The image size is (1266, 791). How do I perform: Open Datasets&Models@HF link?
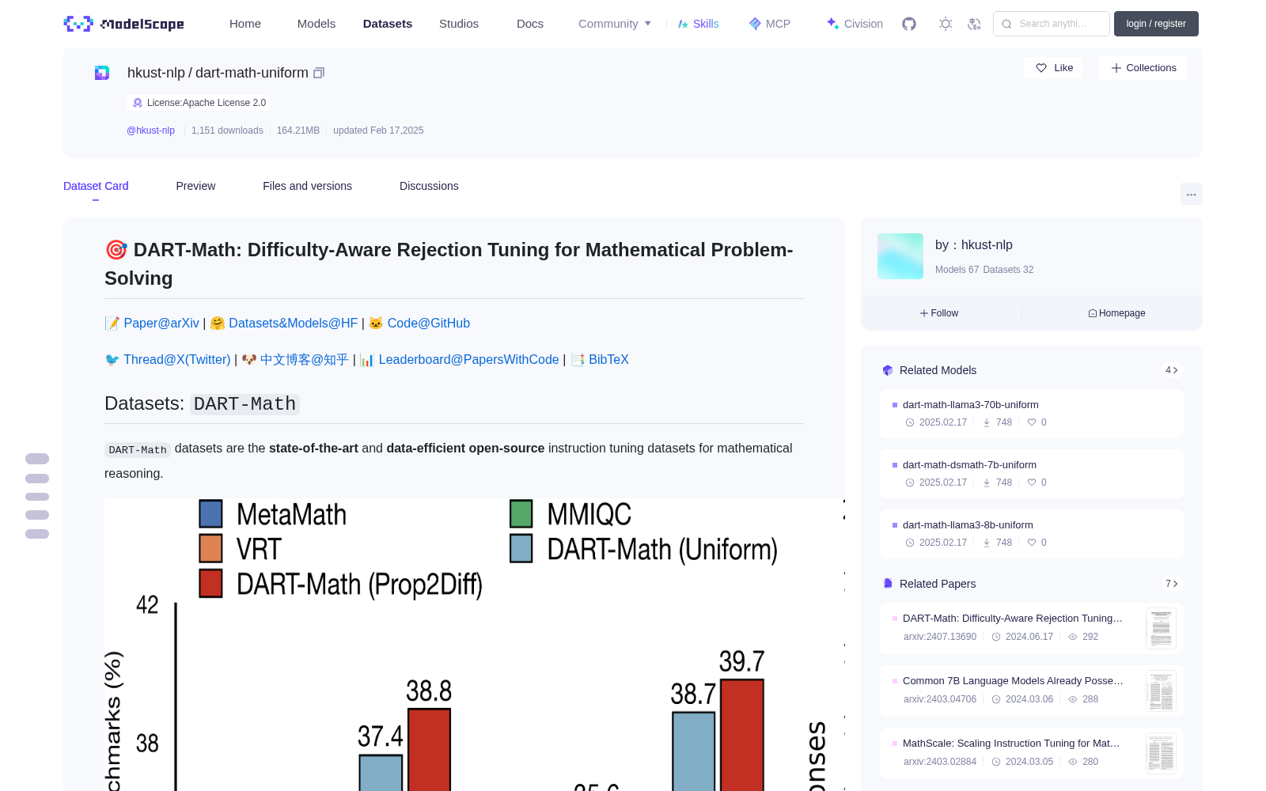[294, 323]
